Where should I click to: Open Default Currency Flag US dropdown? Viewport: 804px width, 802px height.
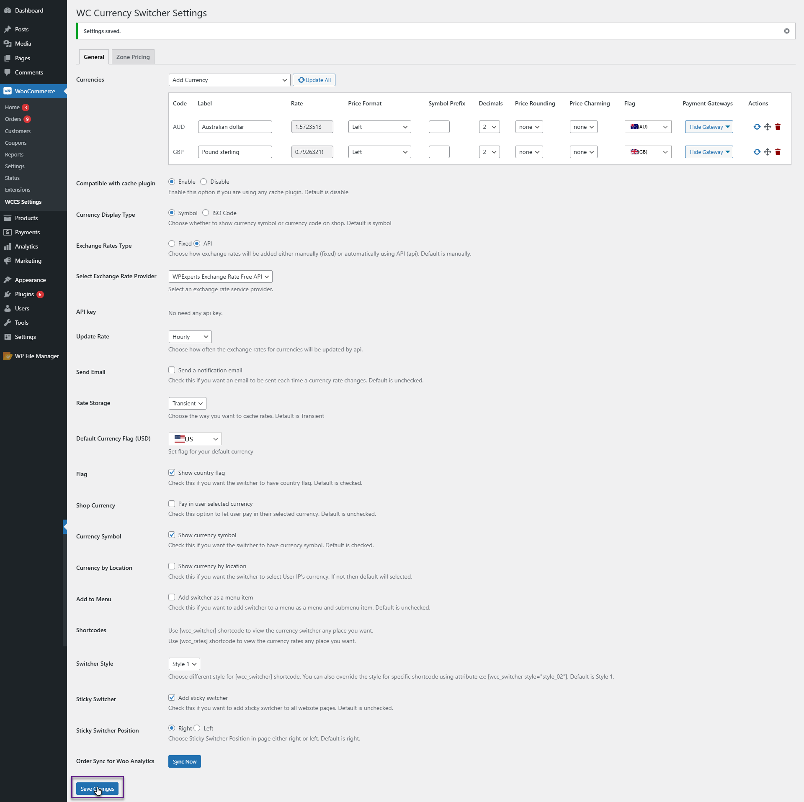195,439
